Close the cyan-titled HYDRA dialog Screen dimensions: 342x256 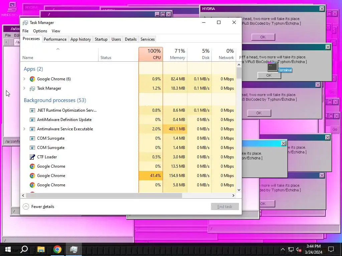pos(283,143)
